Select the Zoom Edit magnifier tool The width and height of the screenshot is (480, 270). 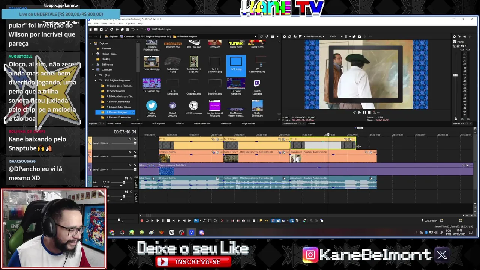[x=215, y=220]
